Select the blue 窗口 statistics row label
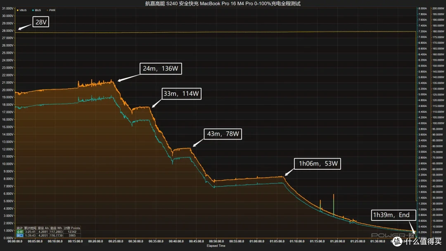The width and height of the screenshot is (446, 251). tap(20, 235)
